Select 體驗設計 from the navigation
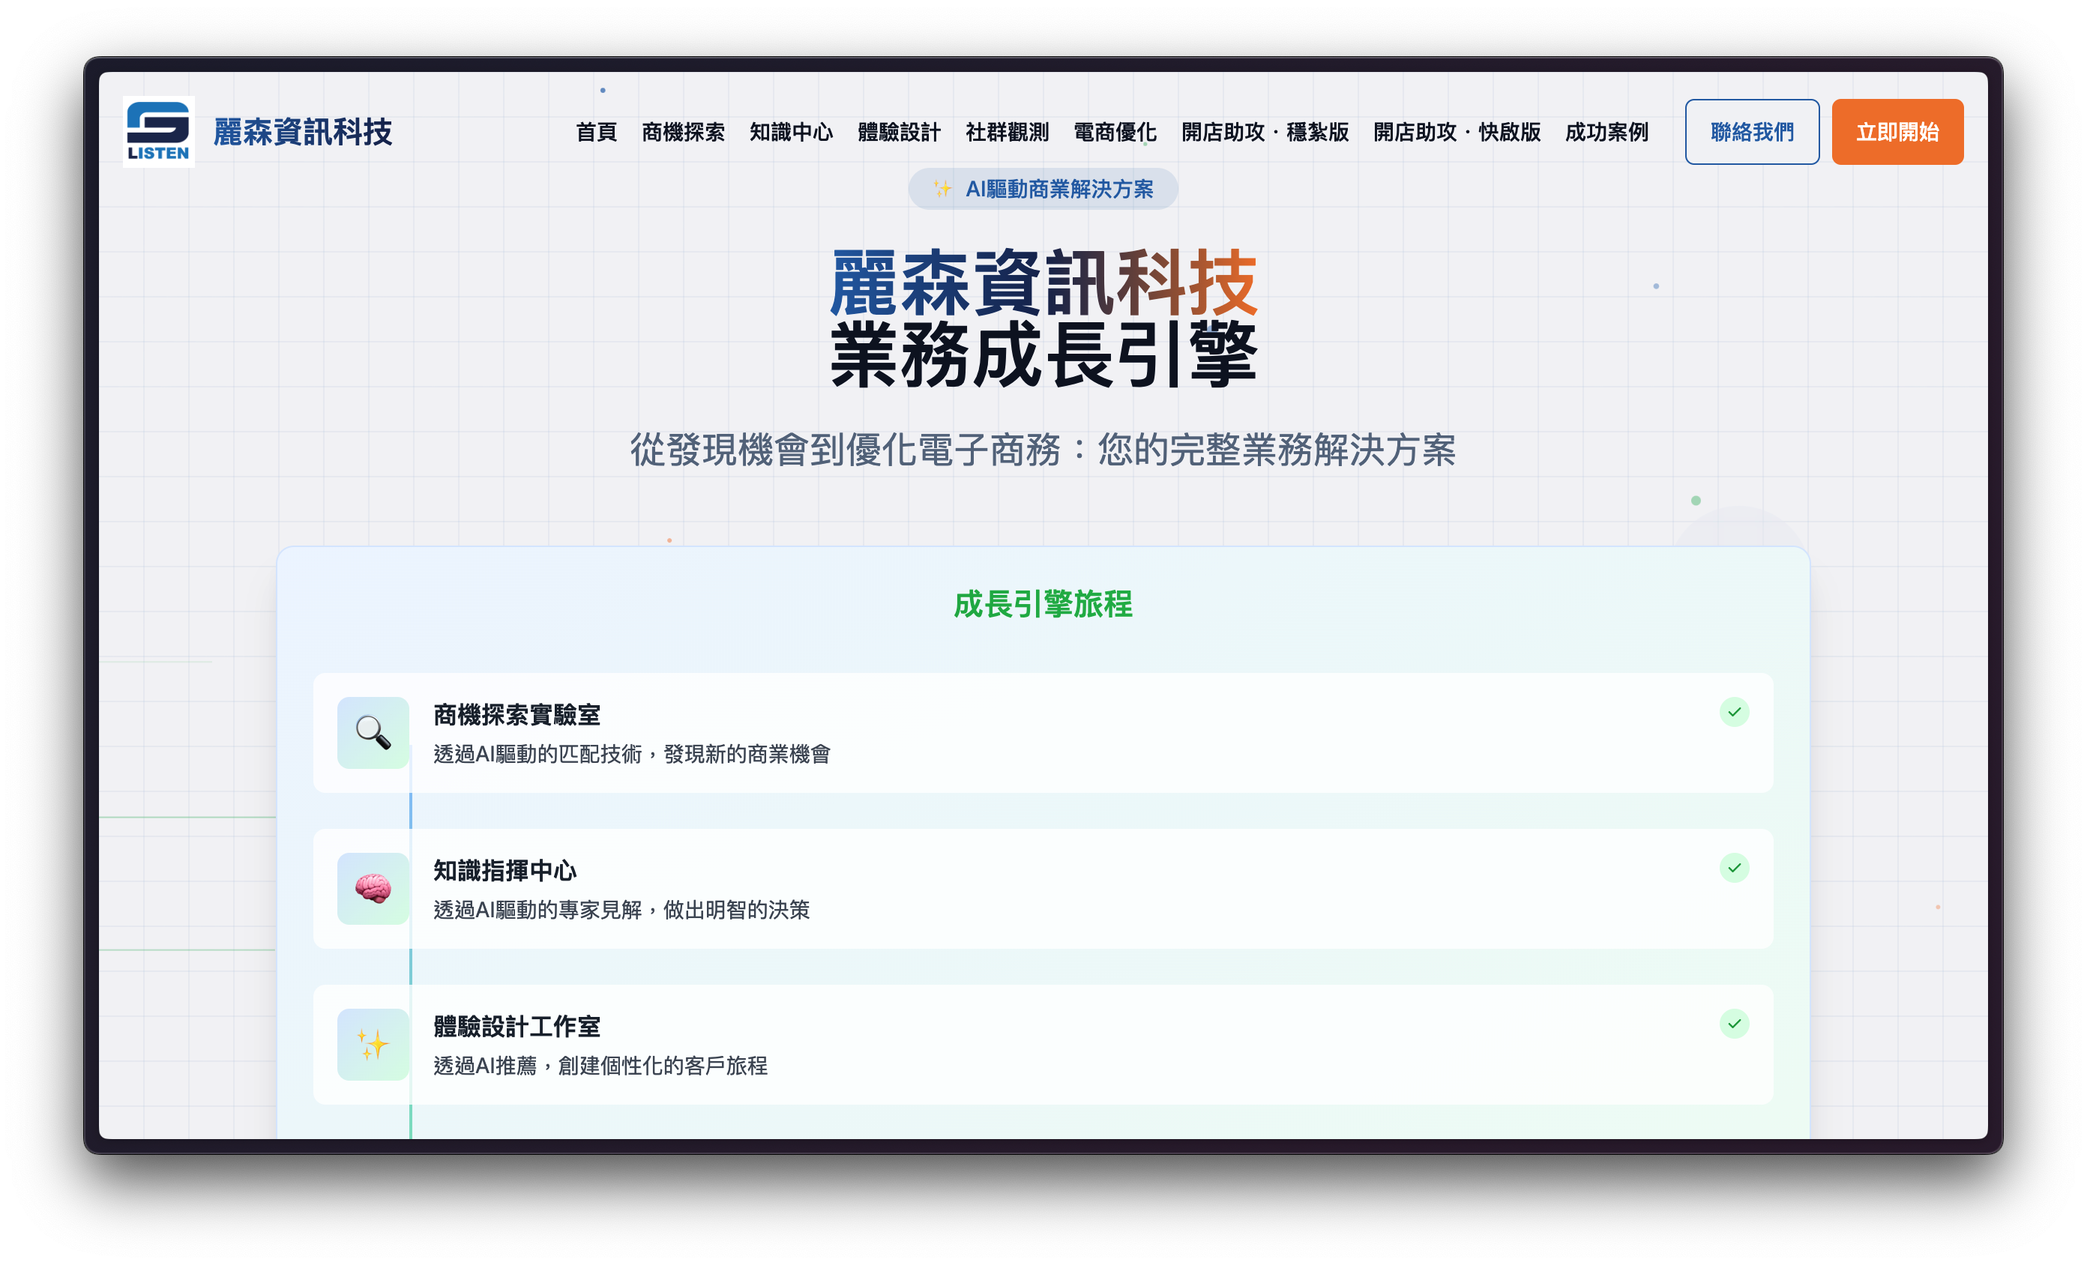Screen dimensions: 2087x1265 [x=900, y=133]
